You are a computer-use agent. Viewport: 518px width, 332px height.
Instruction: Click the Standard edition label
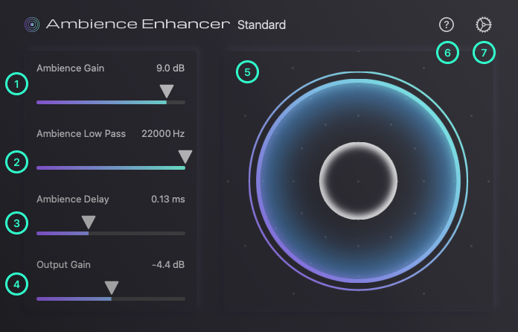click(x=261, y=25)
